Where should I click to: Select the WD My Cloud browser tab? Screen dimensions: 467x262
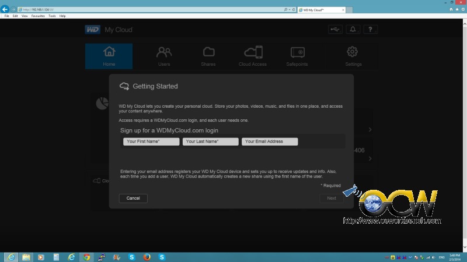[321, 10]
